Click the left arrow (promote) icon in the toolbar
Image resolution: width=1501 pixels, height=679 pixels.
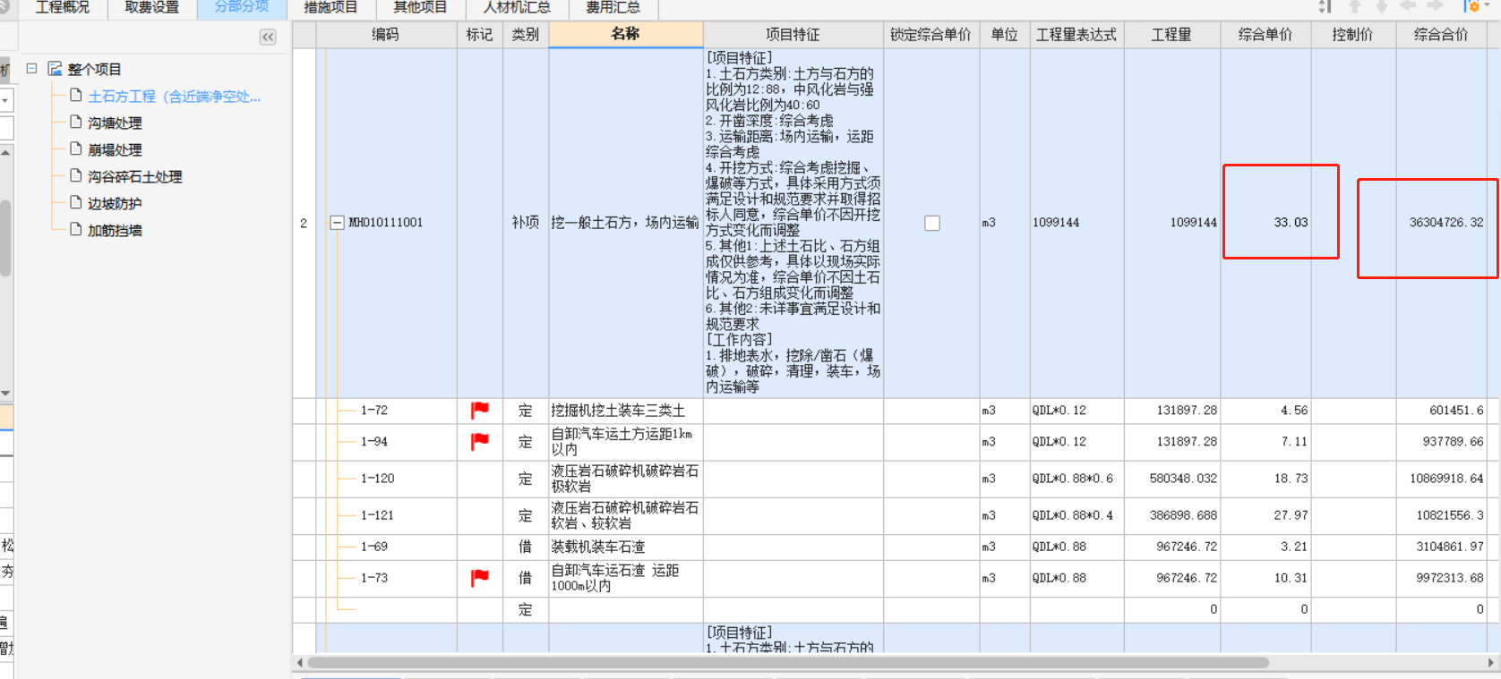(x=1409, y=6)
